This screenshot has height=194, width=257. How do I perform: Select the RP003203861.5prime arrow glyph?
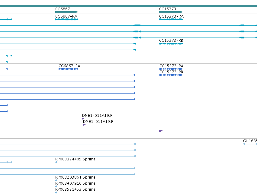tap(56, 180)
